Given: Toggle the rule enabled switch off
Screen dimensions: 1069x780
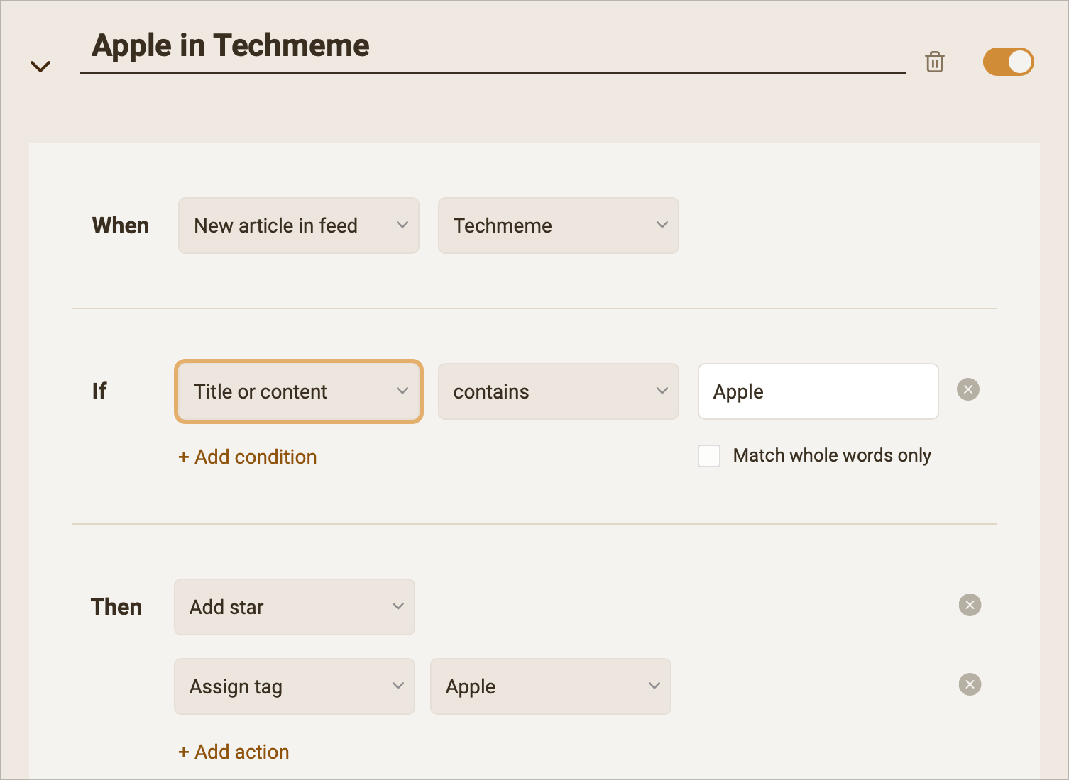Looking at the screenshot, I should [1008, 62].
